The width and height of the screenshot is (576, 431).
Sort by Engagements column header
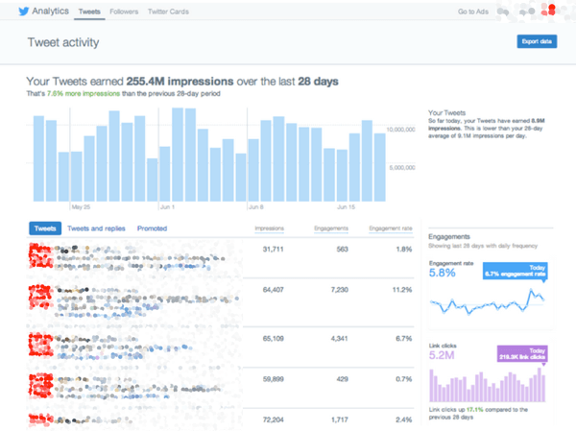[331, 228]
